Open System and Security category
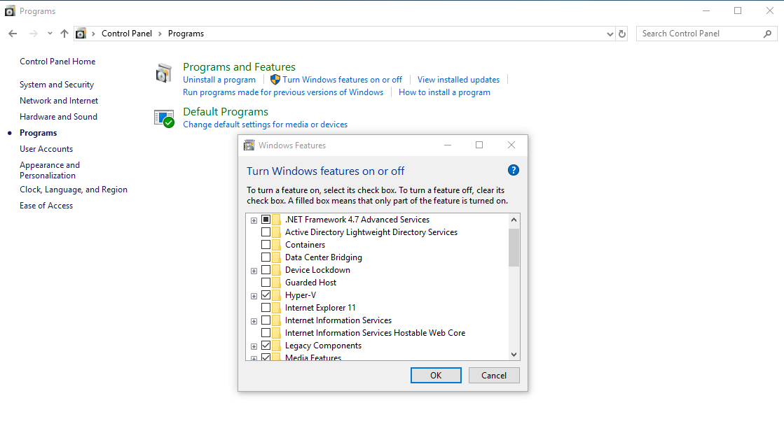Screen dimensions: 784x440 pyautogui.click(x=57, y=85)
